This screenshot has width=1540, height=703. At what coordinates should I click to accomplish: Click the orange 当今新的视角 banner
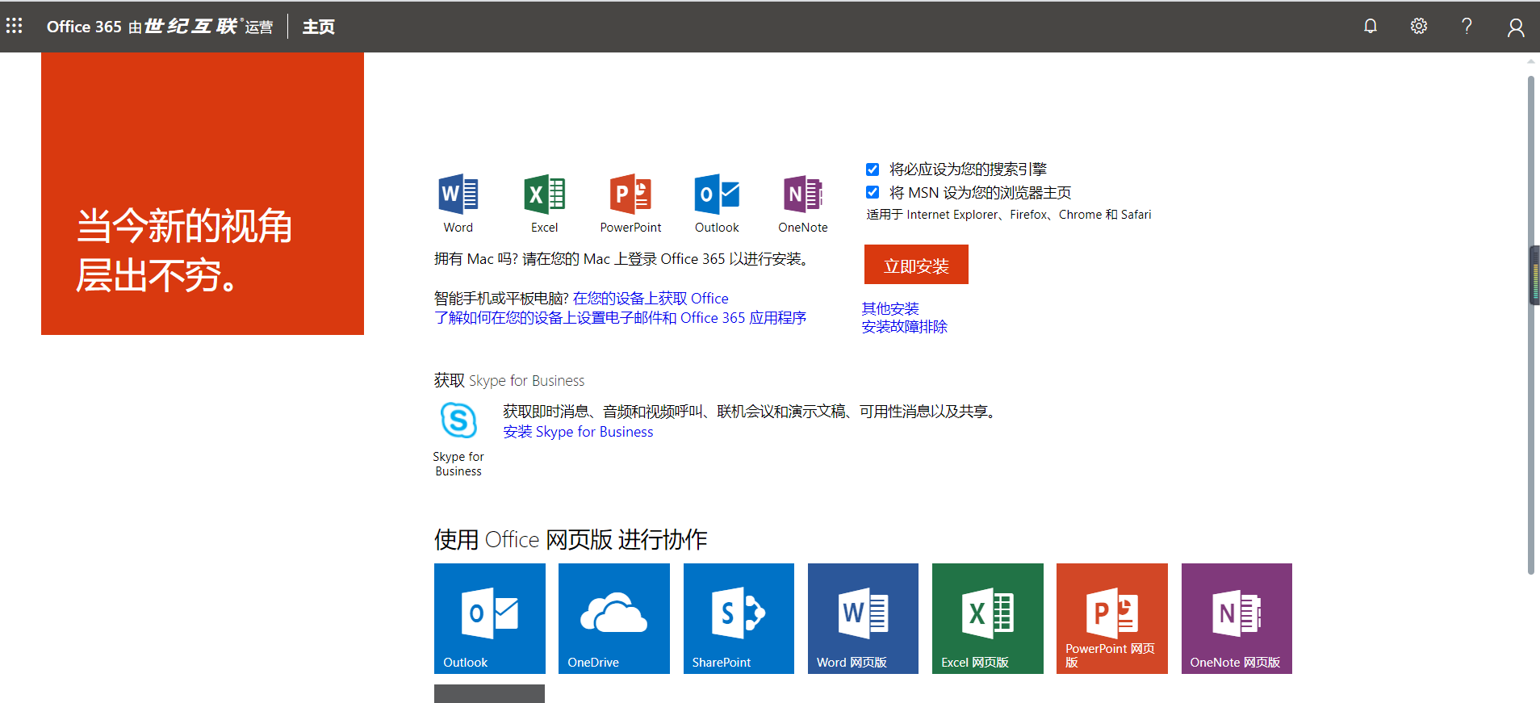click(x=203, y=194)
